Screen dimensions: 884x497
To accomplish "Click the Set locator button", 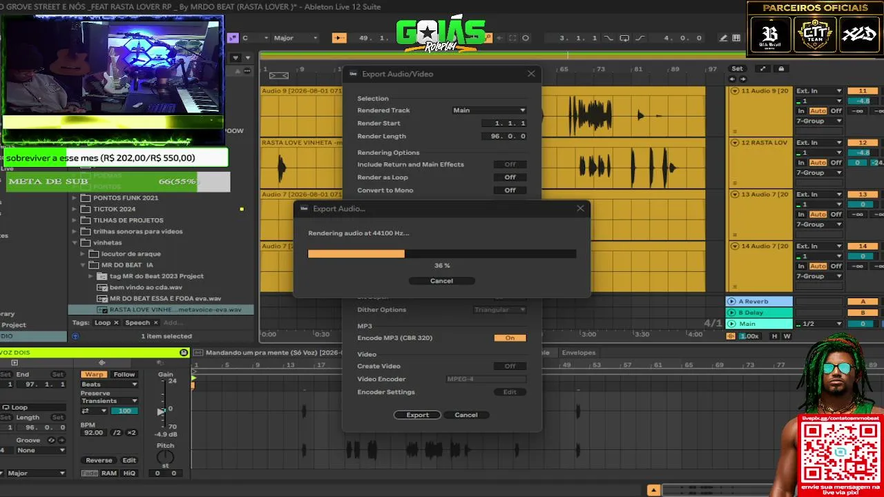I will point(738,68).
